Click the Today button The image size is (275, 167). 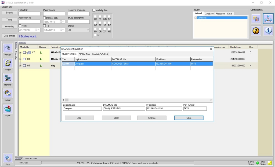(x=9, y=20)
